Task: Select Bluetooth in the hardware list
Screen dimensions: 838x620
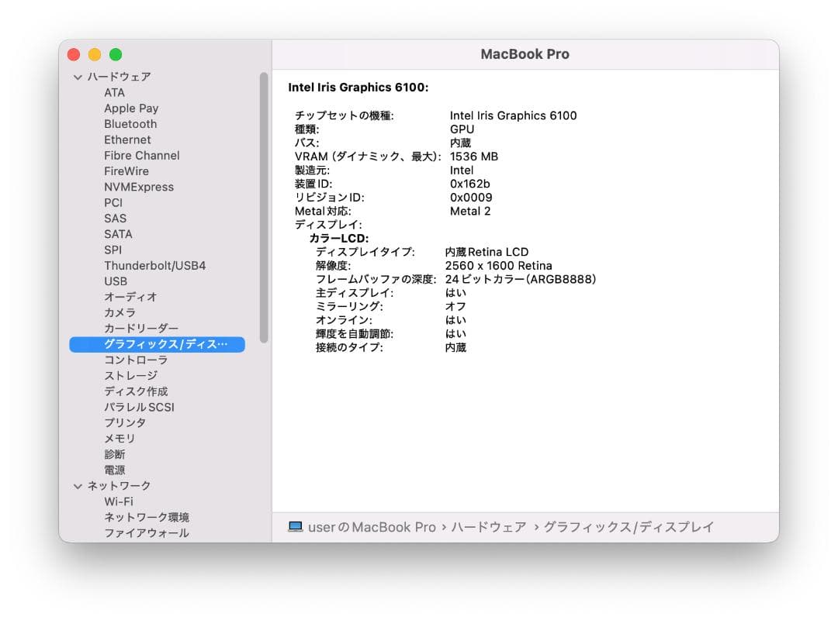Action: click(130, 124)
